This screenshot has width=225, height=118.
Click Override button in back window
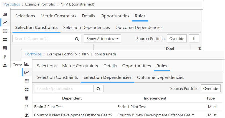[177, 39]
